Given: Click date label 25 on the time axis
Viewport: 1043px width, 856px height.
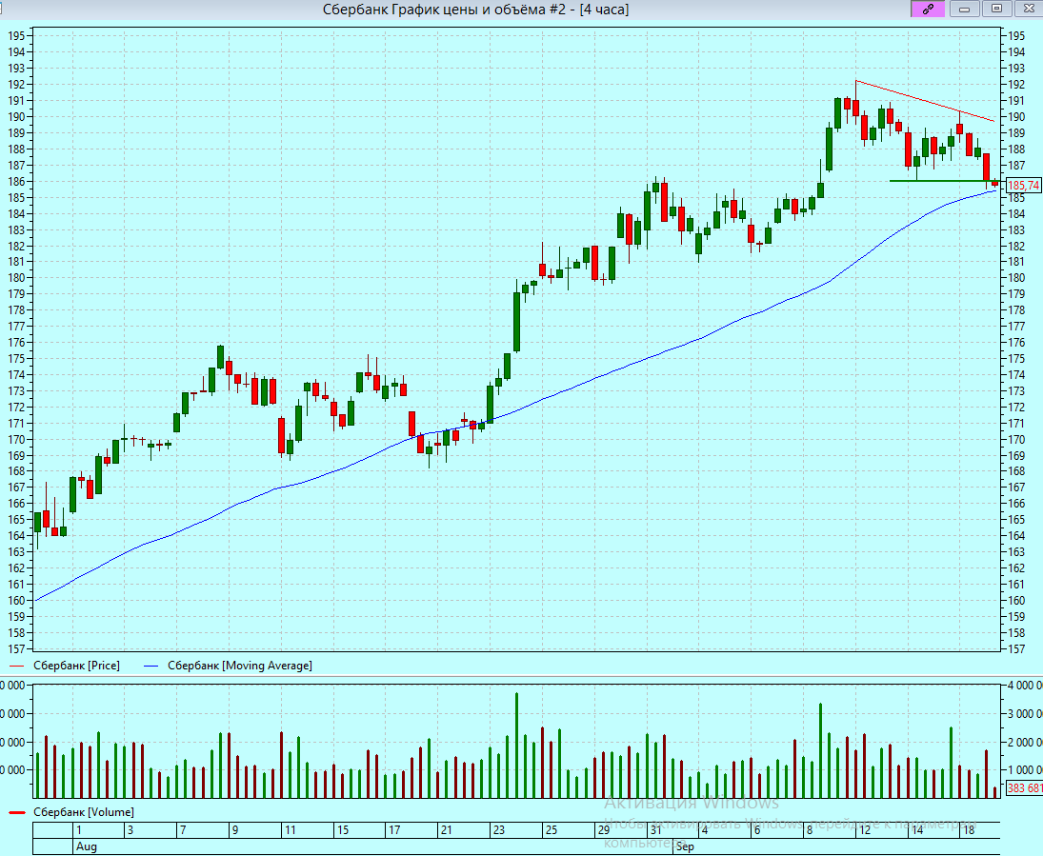Looking at the screenshot, I should [x=551, y=830].
